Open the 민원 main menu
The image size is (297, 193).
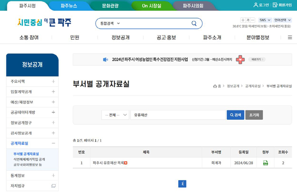pyautogui.click(x=75, y=38)
